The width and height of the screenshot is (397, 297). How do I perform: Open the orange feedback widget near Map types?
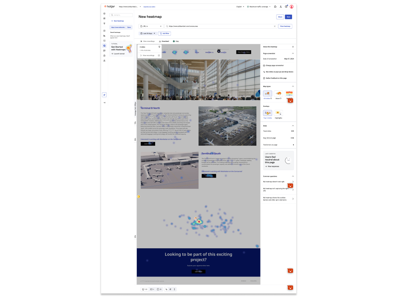[290, 101]
